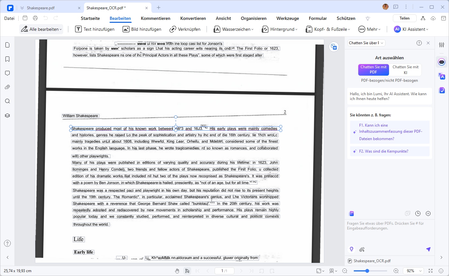The width and height of the screenshot is (449, 276).
Task: Switch to the Startseite tab
Action: click(x=90, y=18)
